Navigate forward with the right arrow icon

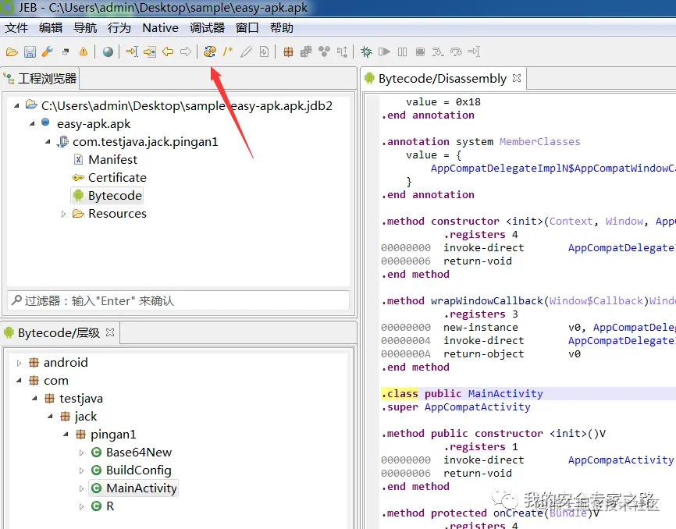tap(186, 52)
